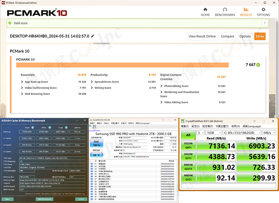Open CrystalDiskMark 檔案(F) menu

185,126
